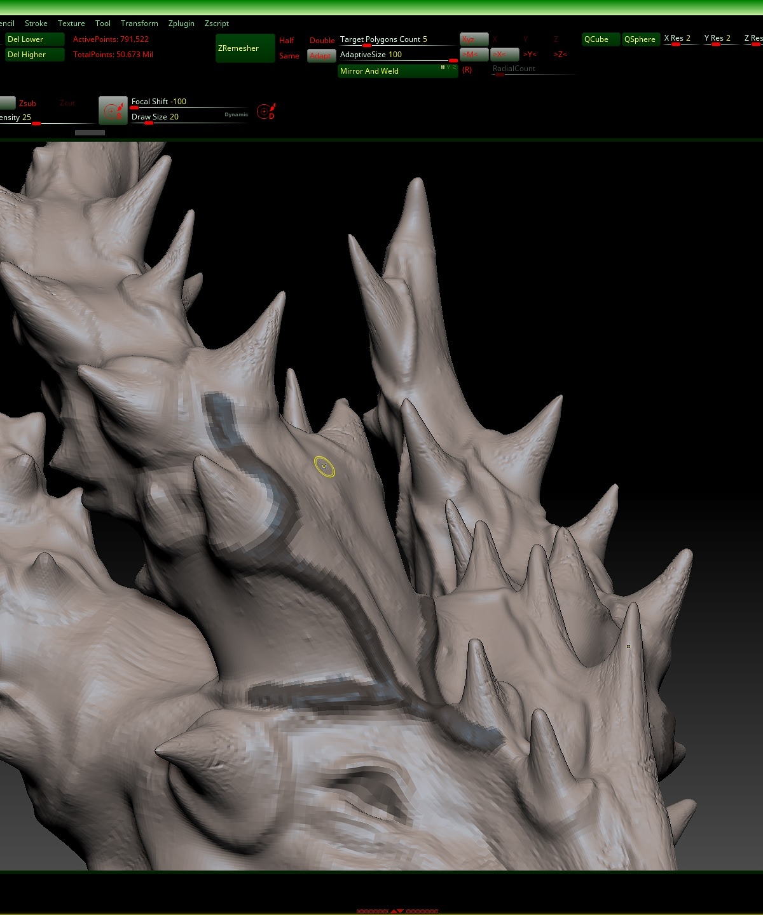Click the X axis rotation option
Viewport: 763px width, 915px height.
(495, 39)
